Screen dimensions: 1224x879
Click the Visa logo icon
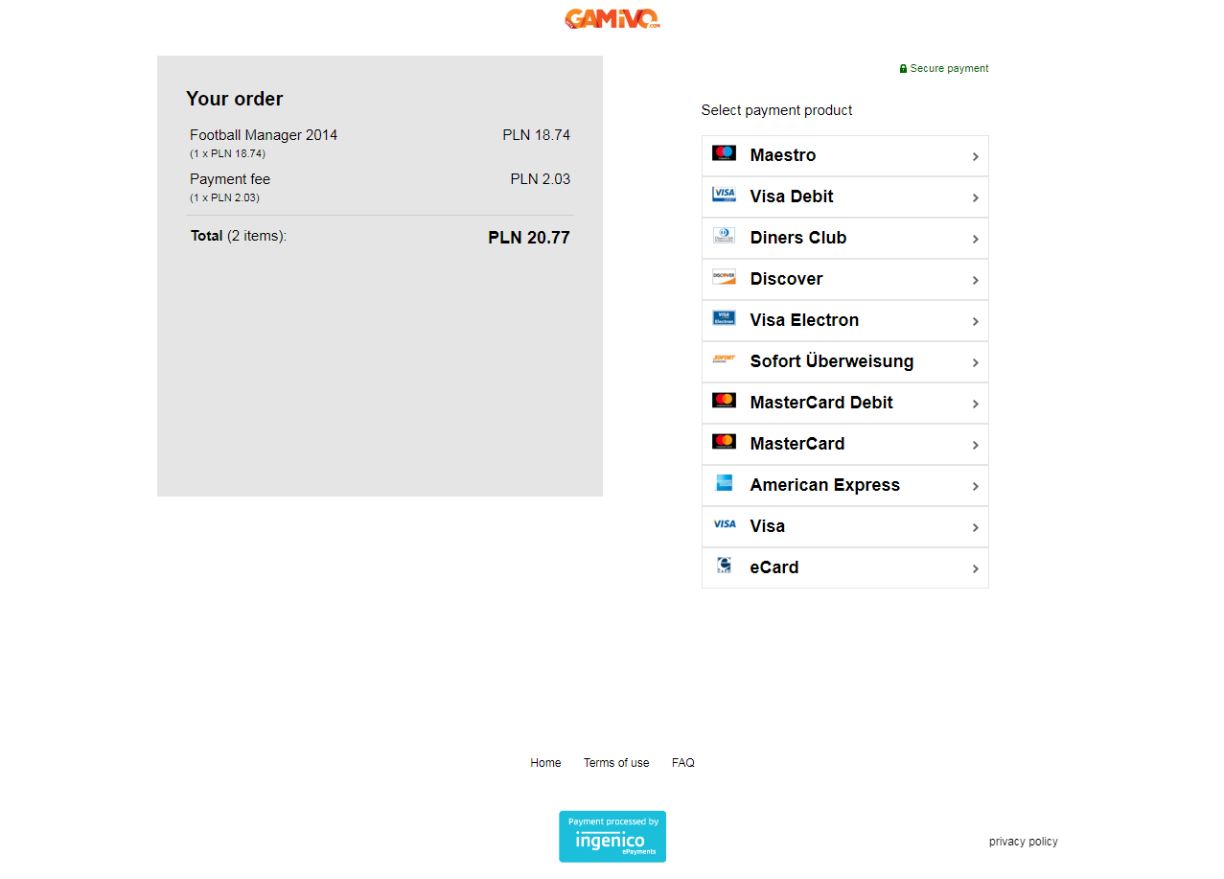724,524
